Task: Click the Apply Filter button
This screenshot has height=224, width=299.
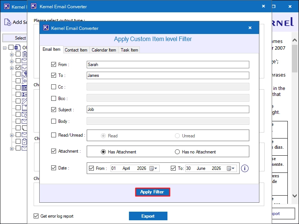Action: [152, 192]
